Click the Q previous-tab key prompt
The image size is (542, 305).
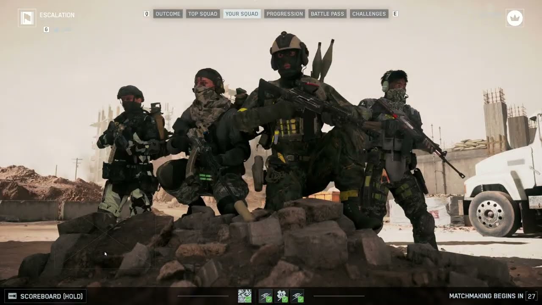coord(147,14)
